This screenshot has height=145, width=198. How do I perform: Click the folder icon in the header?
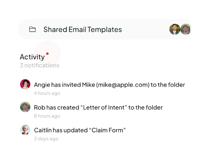pos(32,30)
